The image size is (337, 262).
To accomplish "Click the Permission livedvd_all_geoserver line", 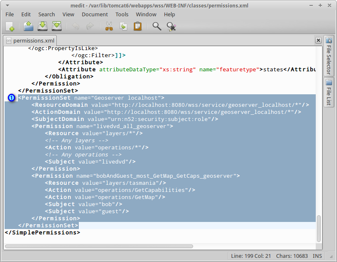I will (102, 126).
